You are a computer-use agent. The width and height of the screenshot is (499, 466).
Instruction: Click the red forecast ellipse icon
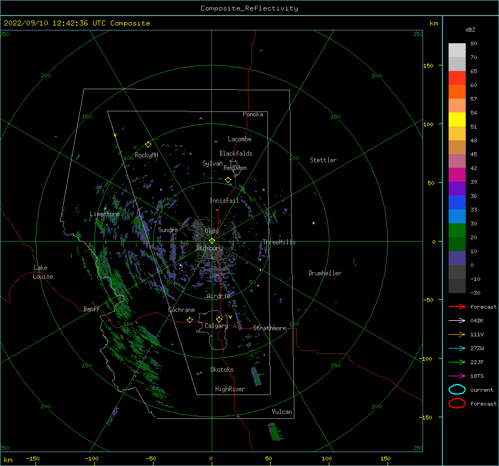click(457, 403)
